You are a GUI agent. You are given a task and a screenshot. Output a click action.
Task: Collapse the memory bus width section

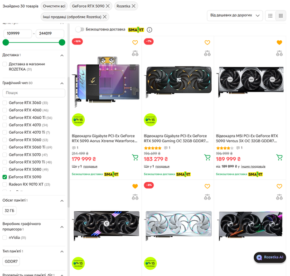click(62, 275)
